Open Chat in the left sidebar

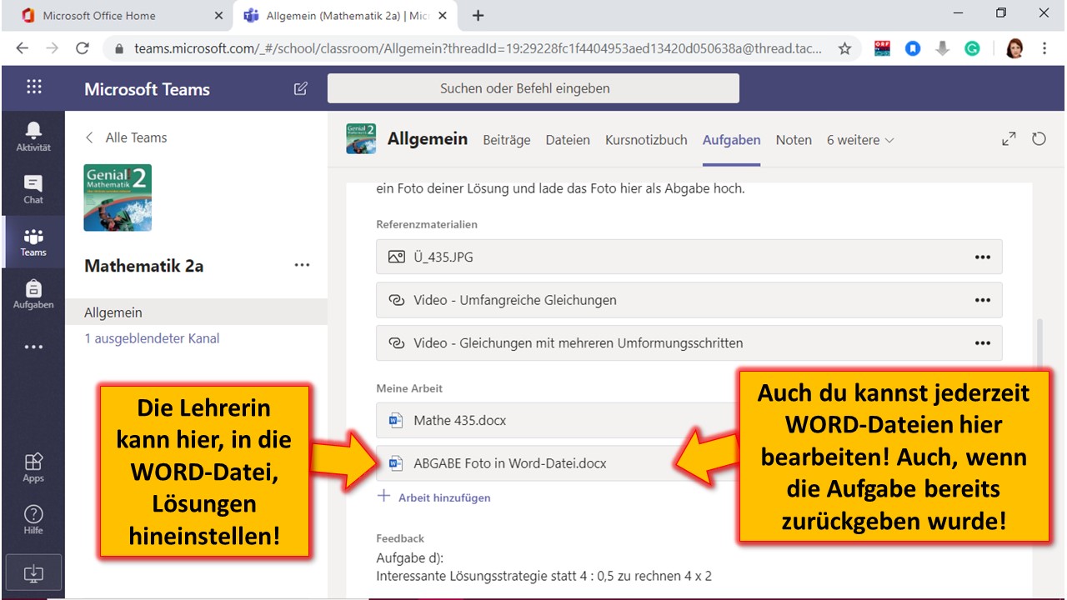33,188
